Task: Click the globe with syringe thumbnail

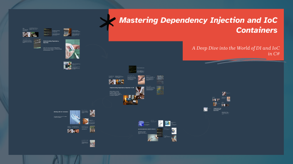Action: [174, 131]
